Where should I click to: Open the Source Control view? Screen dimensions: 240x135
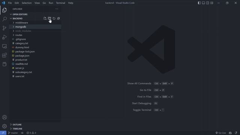pyautogui.click(x=4, y=28)
